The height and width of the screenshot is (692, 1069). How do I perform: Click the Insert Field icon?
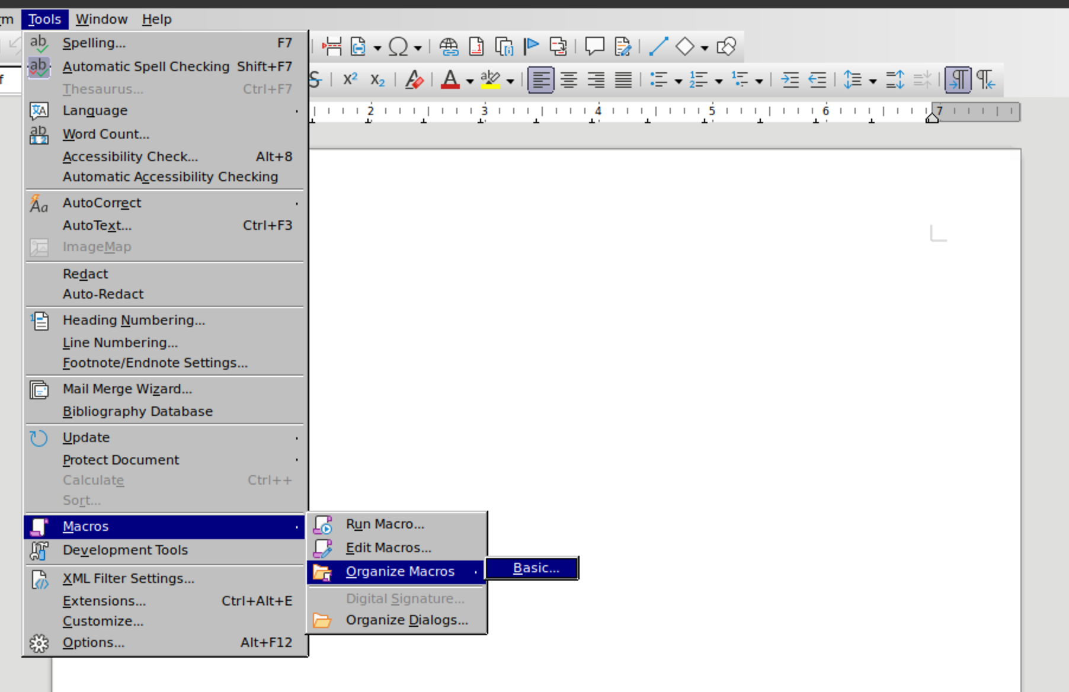[x=358, y=46]
